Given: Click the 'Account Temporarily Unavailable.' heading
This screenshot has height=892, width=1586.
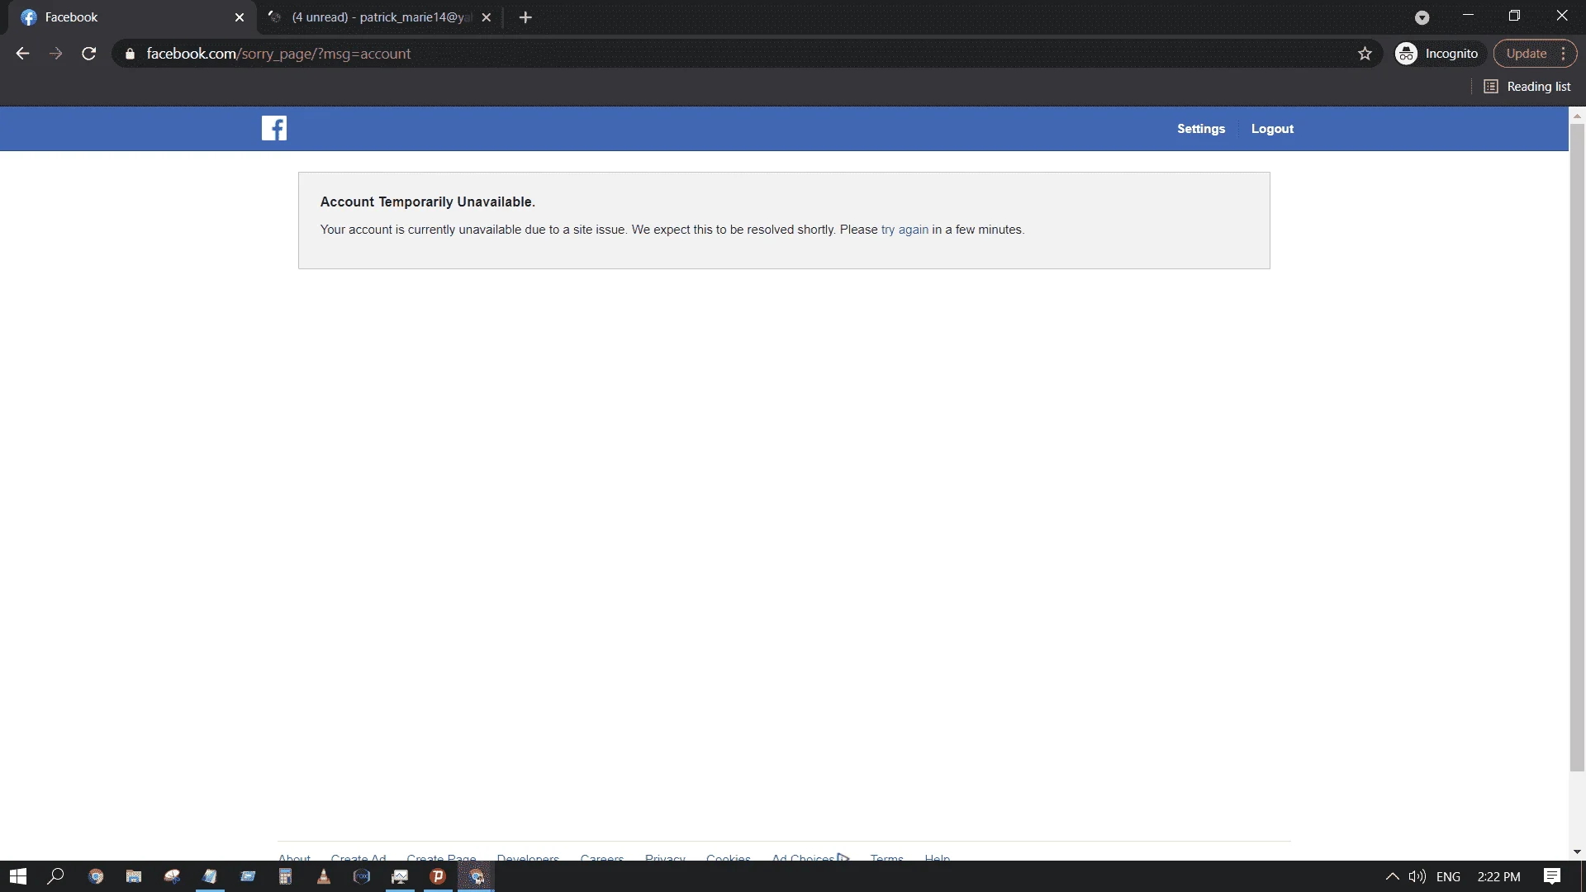Looking at the screenshot, I should pyautogui.click(x=428, y=202).
